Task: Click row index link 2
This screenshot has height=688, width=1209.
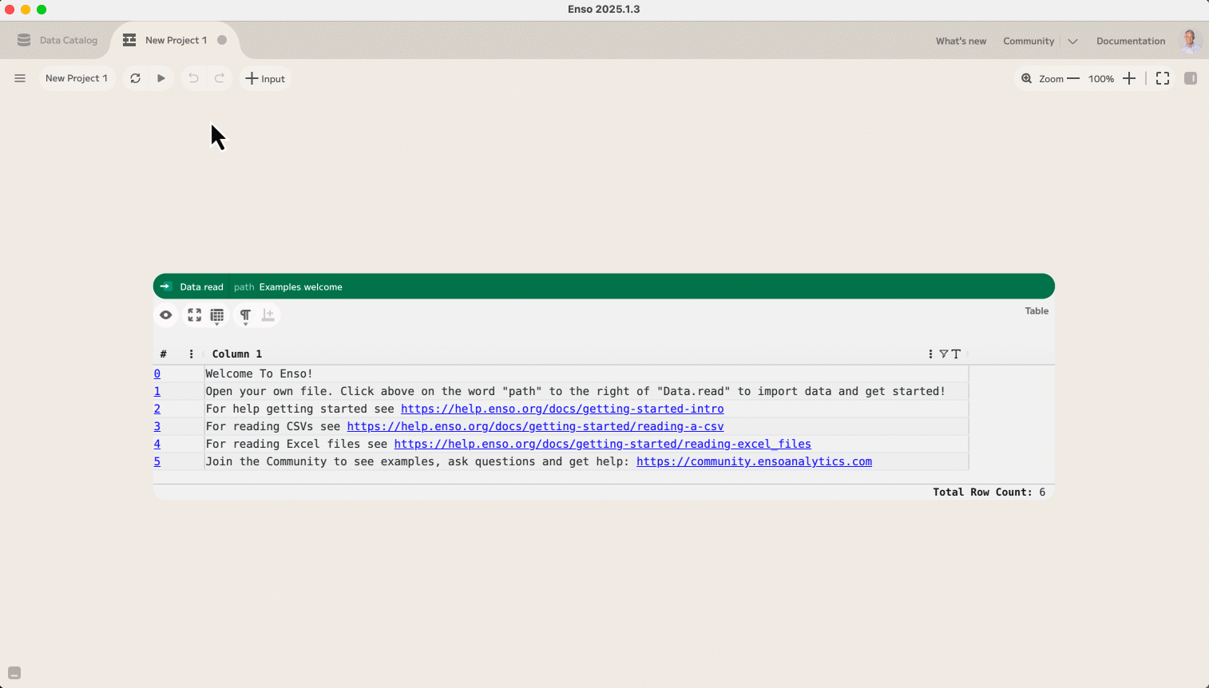Action: pyautogui.click(x=157, y=409)
